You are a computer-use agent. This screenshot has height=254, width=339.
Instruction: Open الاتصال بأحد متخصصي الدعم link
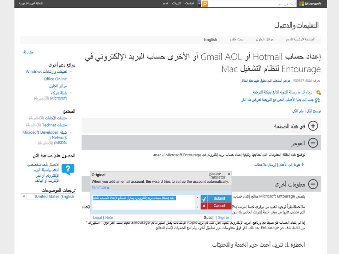click(x=43, y=173)
